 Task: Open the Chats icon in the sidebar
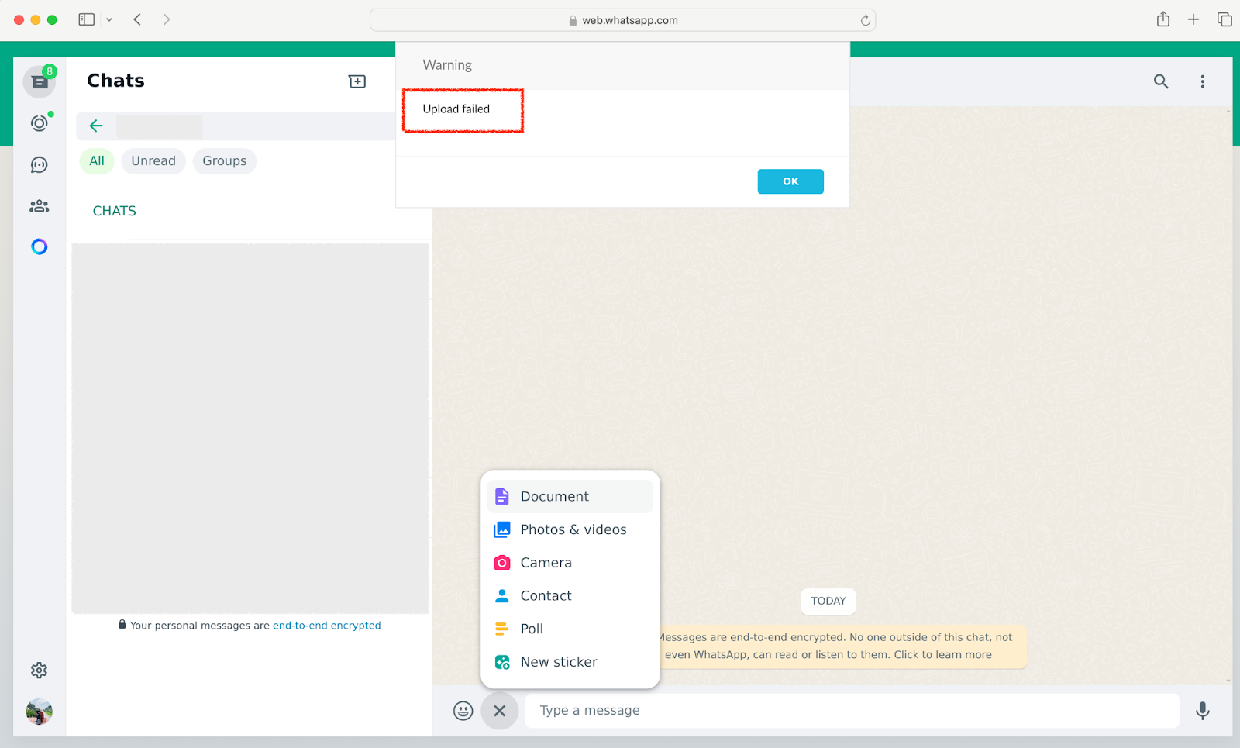click(40, 81)
